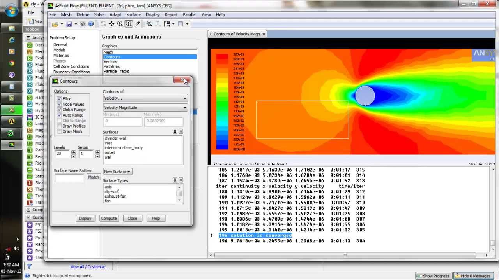Image resolution: width=499 pixels, height=280 pixels.
Task: Open Google Chrome from taskbar
Action: (x=11, y=63)
